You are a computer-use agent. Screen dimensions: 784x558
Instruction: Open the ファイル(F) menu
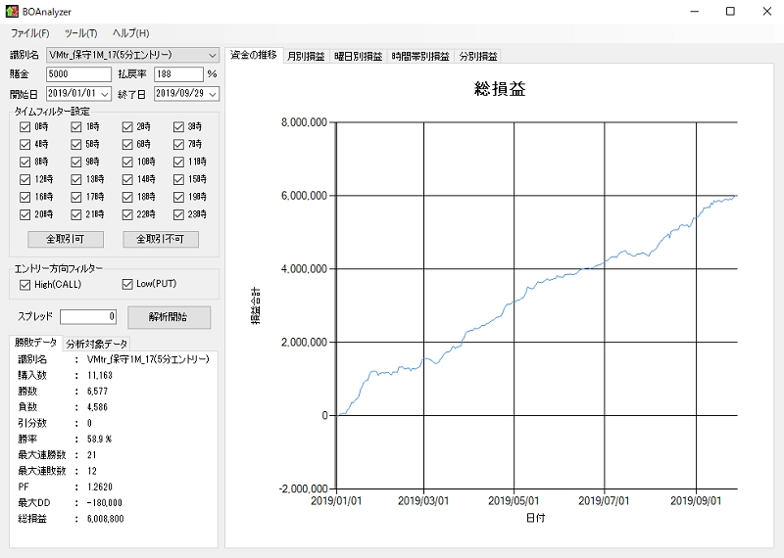click(30, 33)
